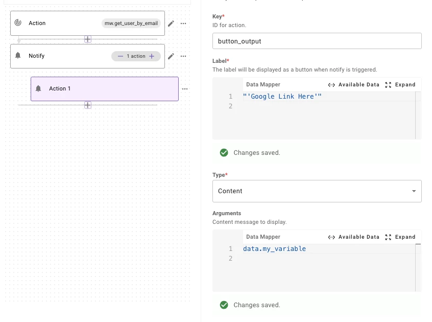Image resolution: width=432 pixels, height=322 pixels.
Task: Remove an action using the Notify minus button
Action: 121,56
